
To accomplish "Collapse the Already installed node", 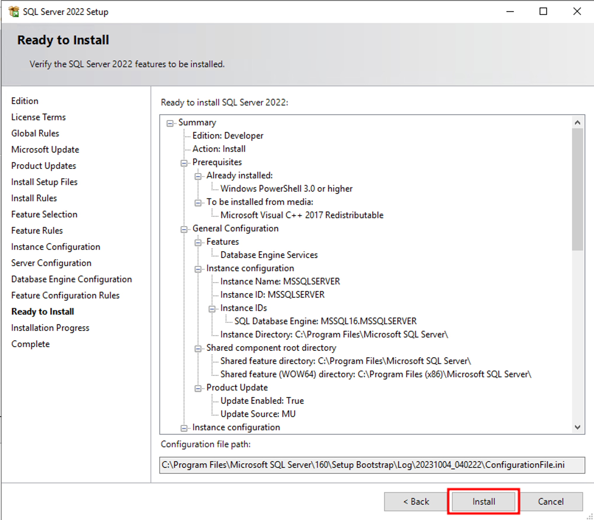I will tap(198, 176).
